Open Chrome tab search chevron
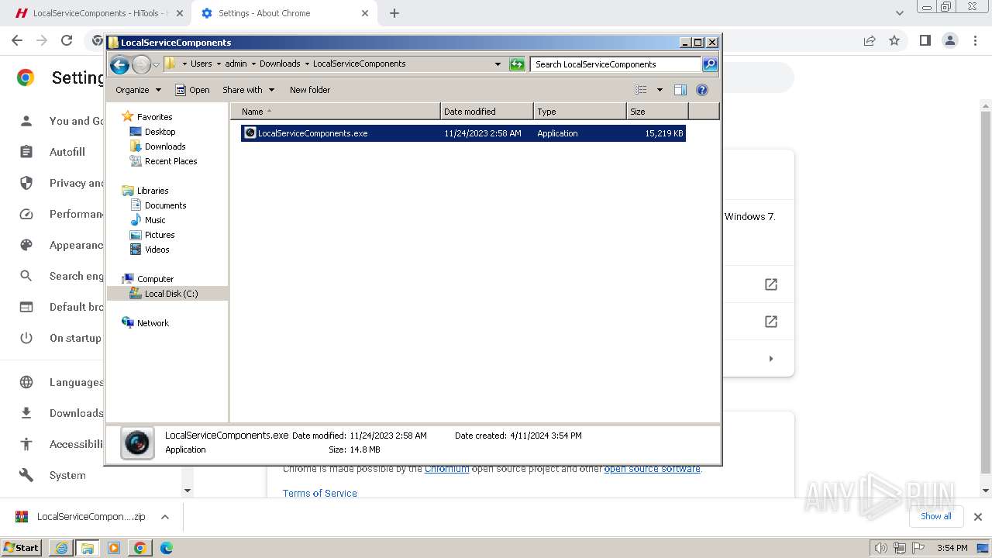The image size is (992, 558). point(899,13)
